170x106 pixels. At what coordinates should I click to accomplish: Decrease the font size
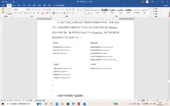point(36,10)
